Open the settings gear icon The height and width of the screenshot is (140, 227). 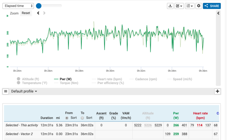point(199,6)
